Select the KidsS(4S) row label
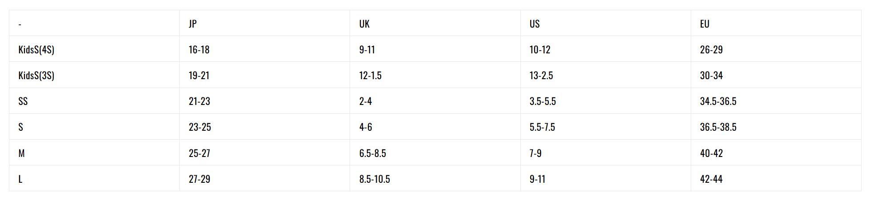 [x=36, y=49]
